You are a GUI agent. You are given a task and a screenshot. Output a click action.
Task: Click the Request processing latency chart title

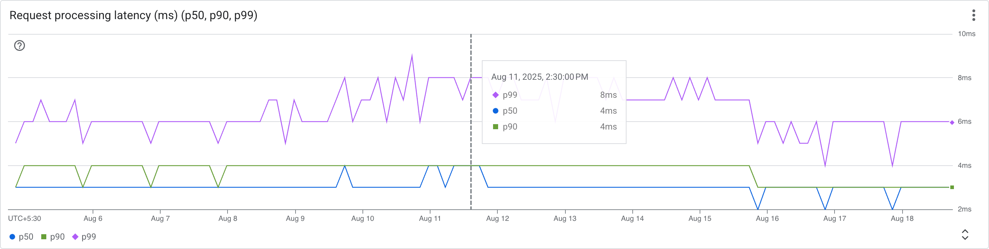(x=133, y=15)
